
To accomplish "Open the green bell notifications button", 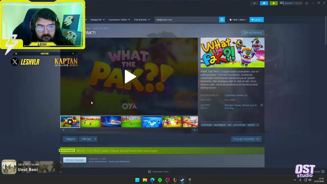I will click(274, 3).
